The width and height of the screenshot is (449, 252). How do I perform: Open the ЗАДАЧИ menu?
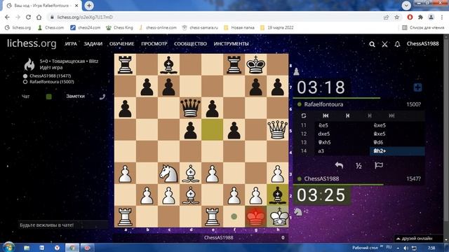click(x=93, y=43)
